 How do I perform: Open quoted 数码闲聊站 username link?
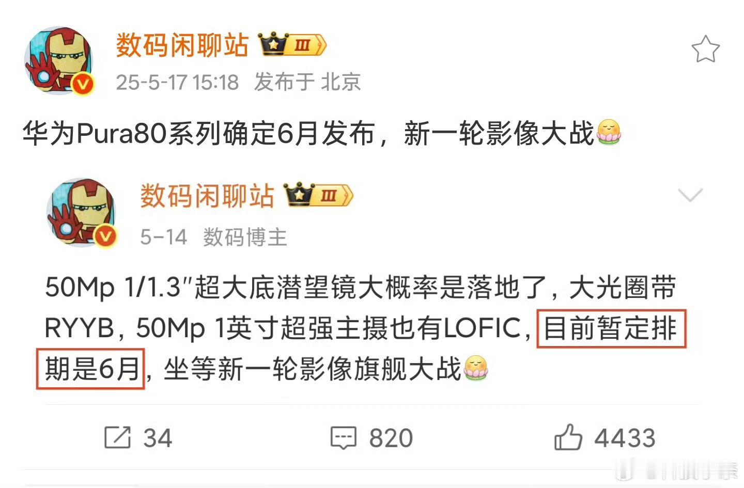point(207,196)
